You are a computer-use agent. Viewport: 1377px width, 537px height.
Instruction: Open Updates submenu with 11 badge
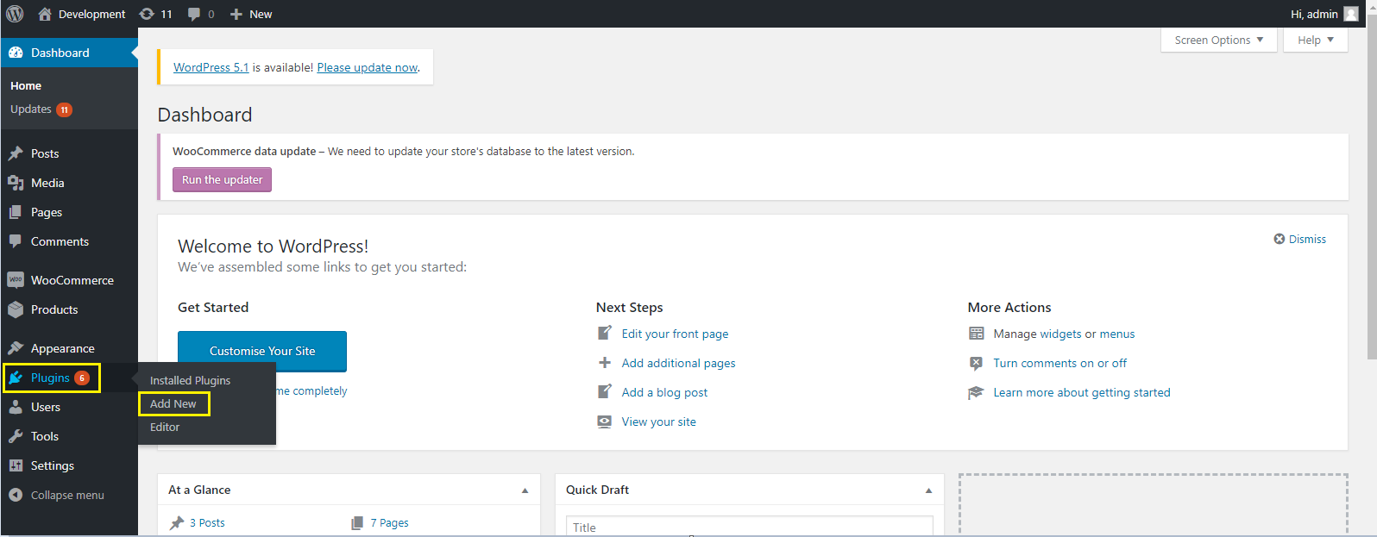tap(41, 109)
